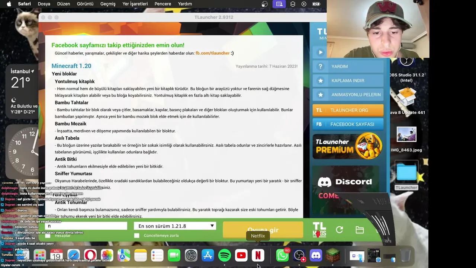Enable the Güncellemeye zorla checkbox
Screen dimensions: 476x268
point(136,236)
